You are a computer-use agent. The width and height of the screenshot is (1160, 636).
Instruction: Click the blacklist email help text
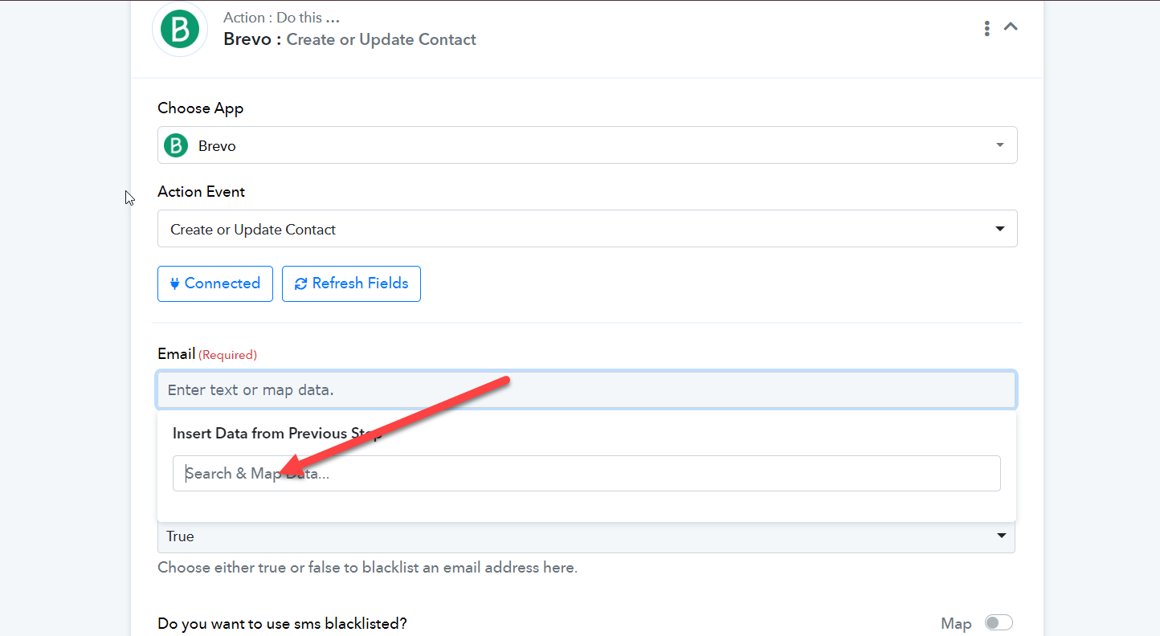367,568
